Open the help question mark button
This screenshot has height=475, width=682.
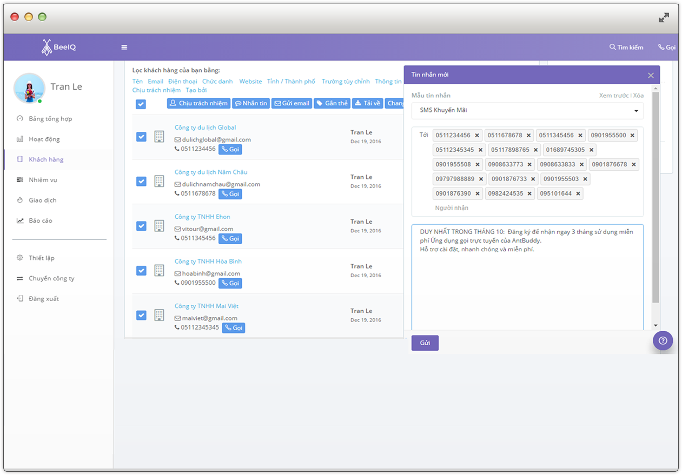[x=663, y=340]
